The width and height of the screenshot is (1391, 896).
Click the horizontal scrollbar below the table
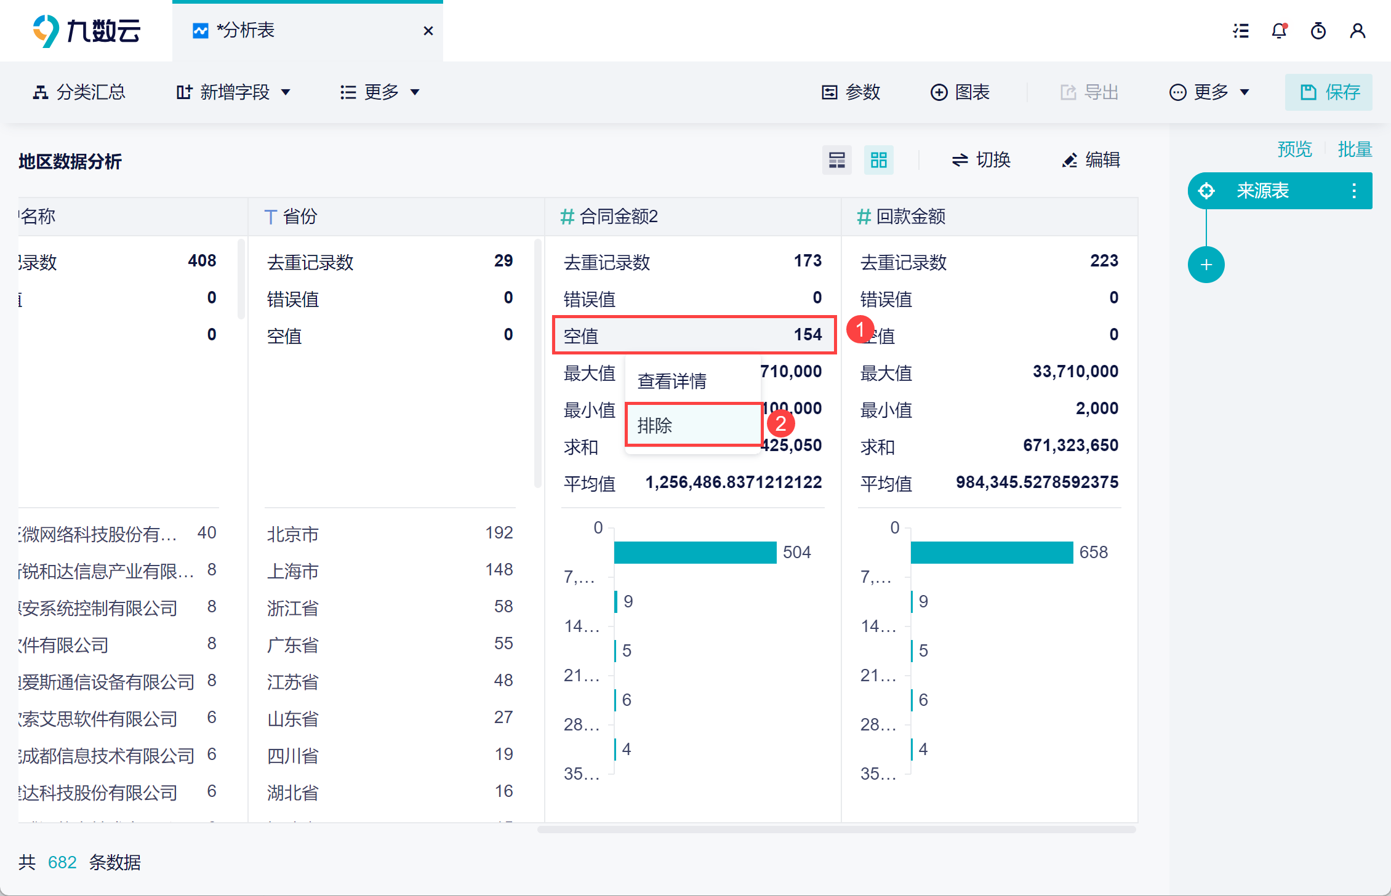click(836, 830)
